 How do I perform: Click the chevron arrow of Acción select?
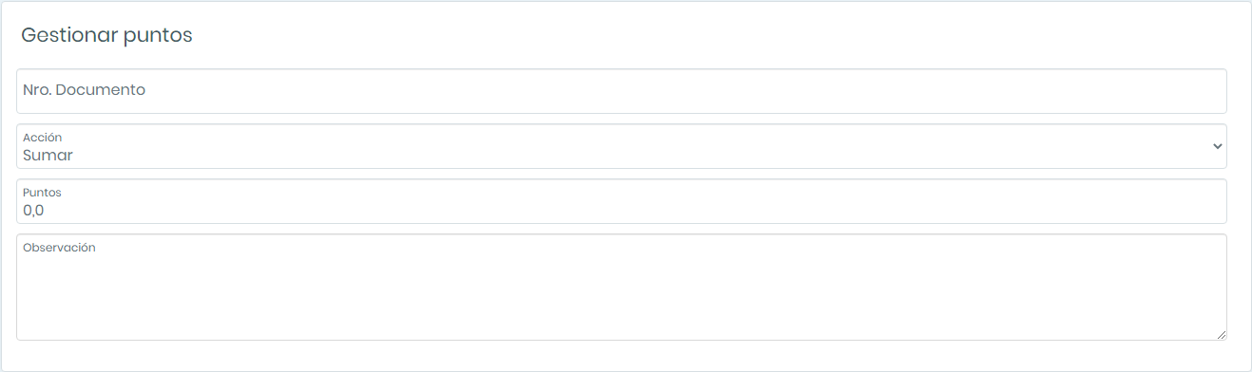pos(1217,146)
